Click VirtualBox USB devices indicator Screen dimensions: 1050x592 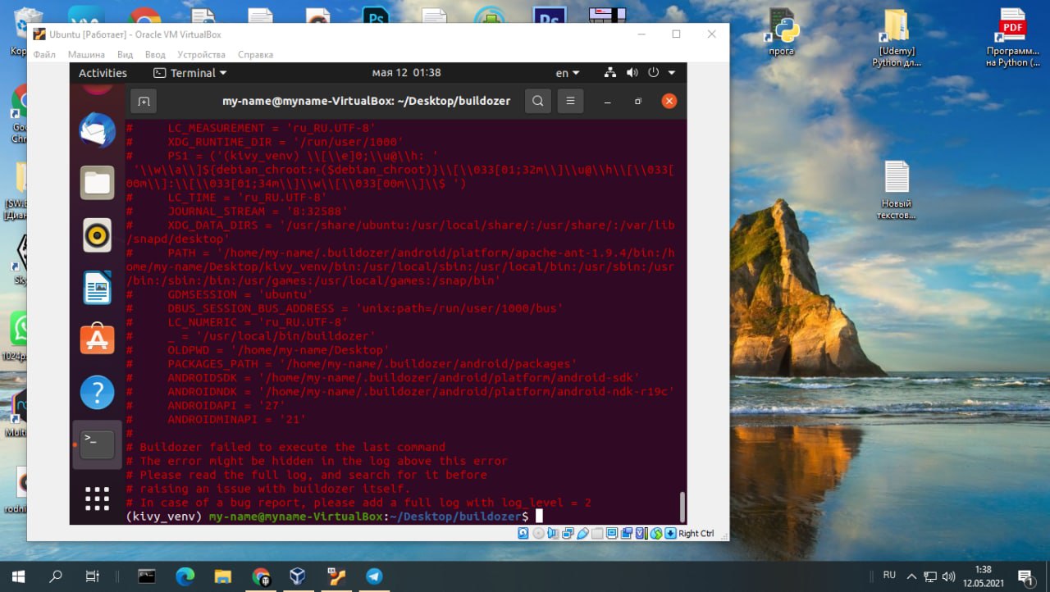[582, 533]
